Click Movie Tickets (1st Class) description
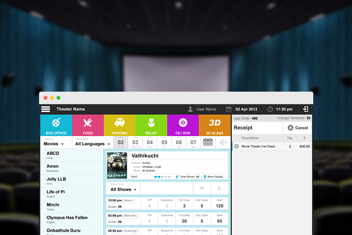The image size is (352, 235). [x=258, y=146]
